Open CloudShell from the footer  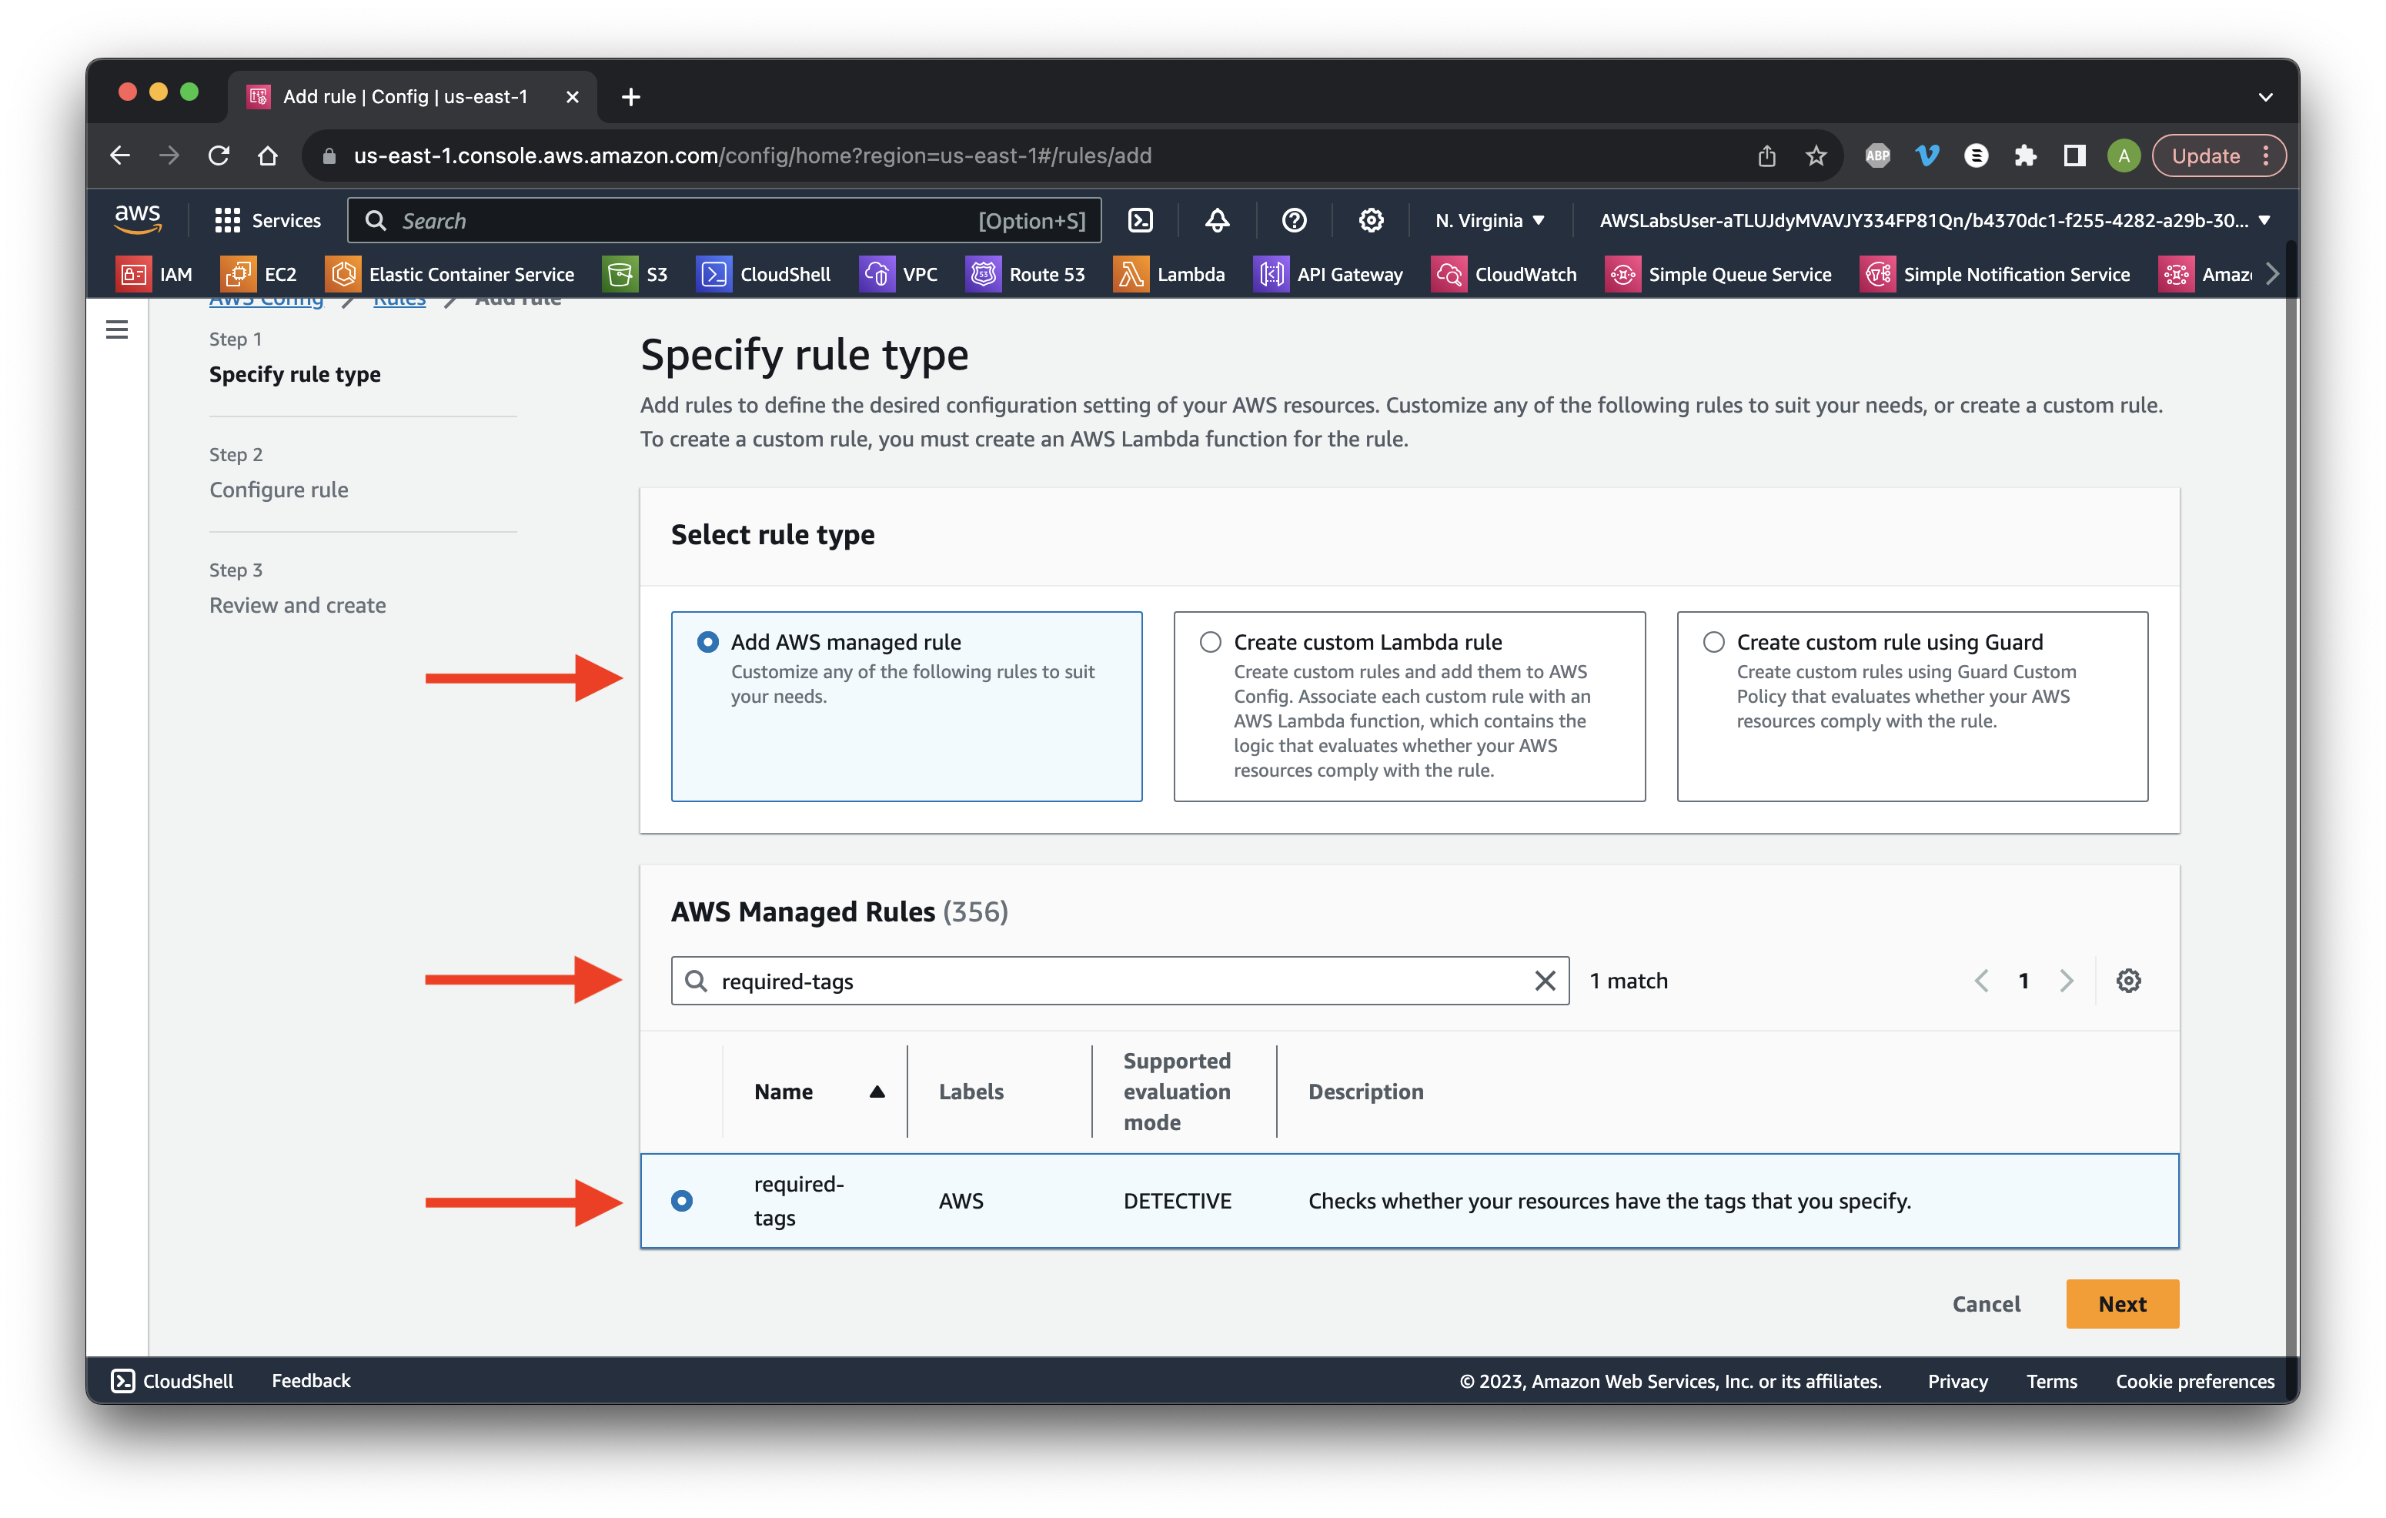[172, 1380]
